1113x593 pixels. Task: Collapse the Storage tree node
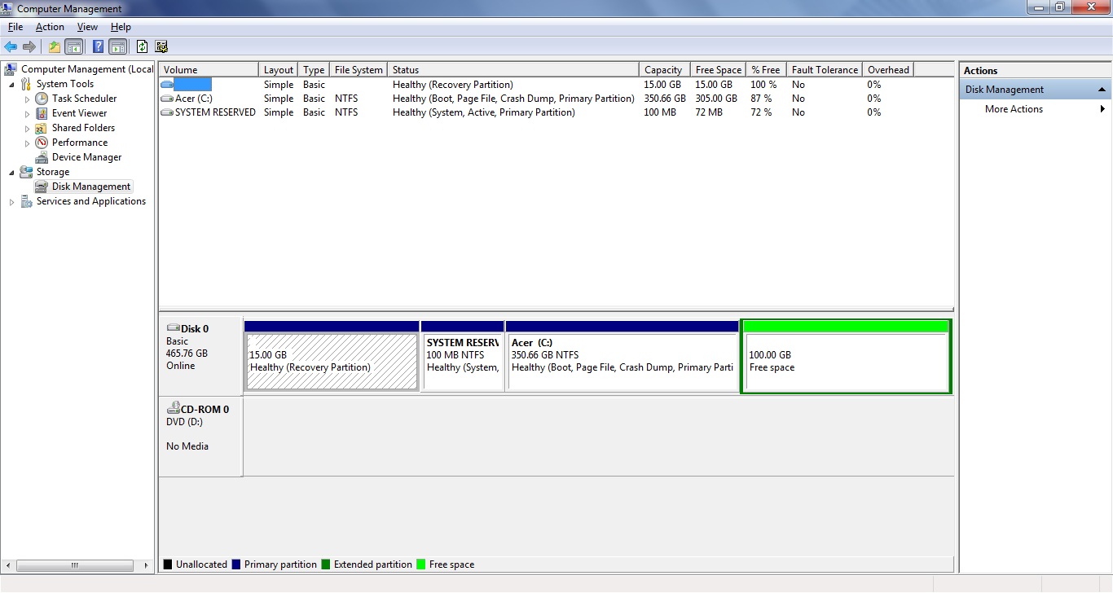click(11, 172)
